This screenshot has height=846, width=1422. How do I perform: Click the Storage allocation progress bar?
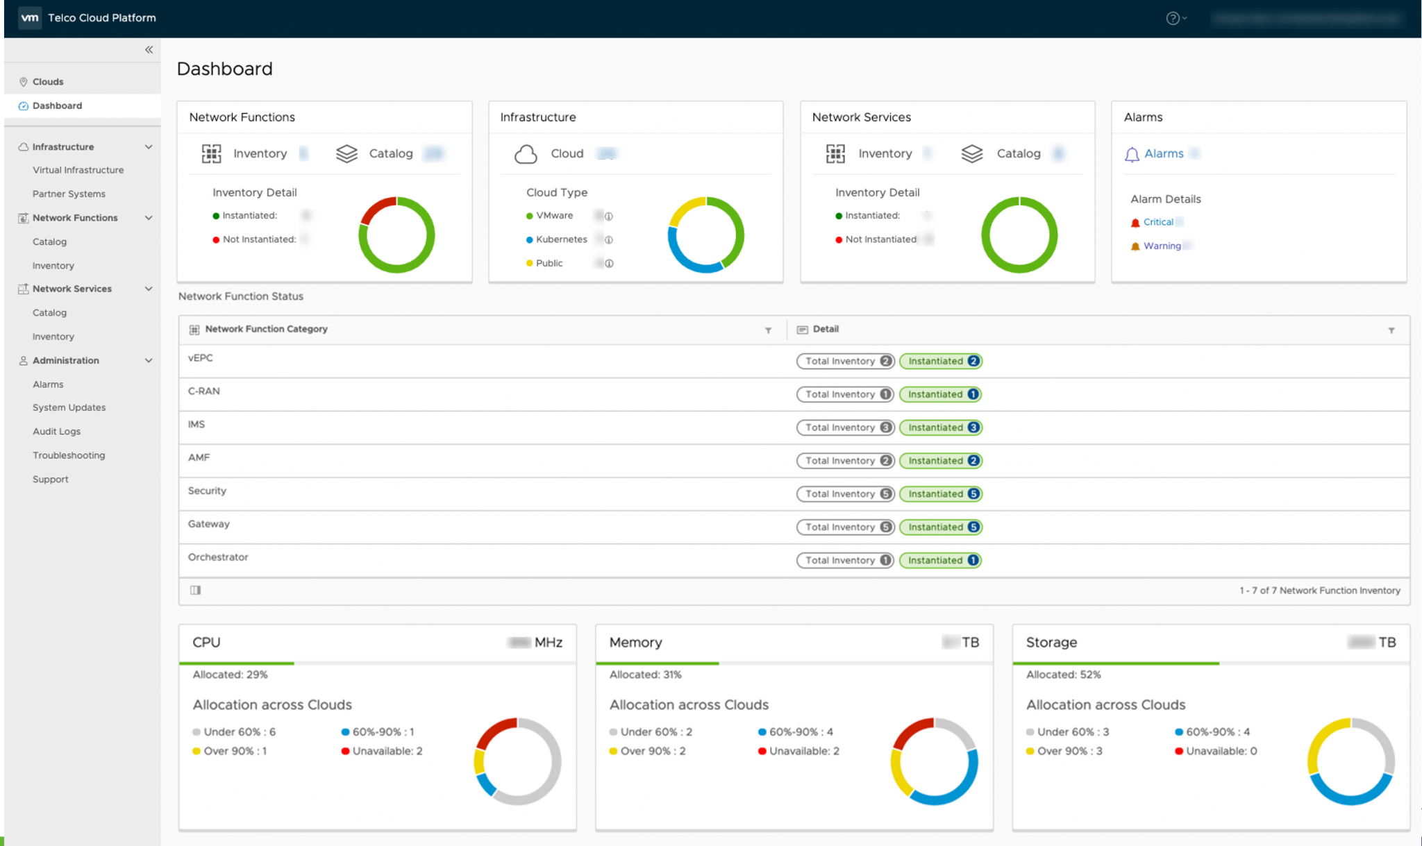coord(1211,663)
